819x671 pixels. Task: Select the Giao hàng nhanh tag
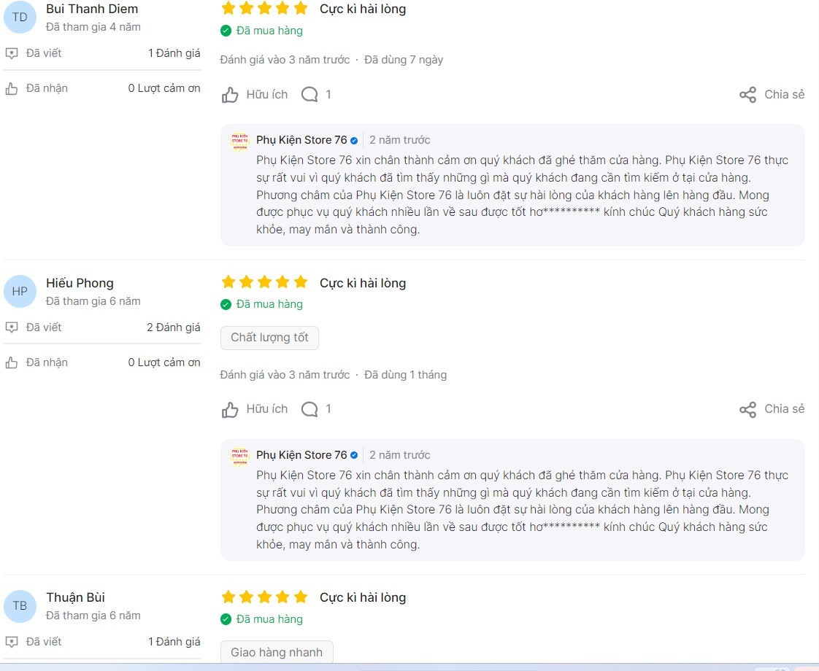pyautogui.click(x=277, y=653)
